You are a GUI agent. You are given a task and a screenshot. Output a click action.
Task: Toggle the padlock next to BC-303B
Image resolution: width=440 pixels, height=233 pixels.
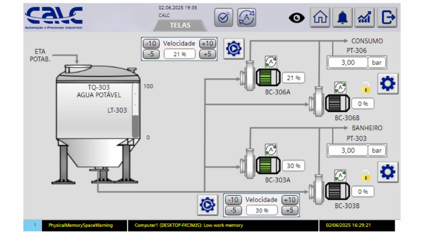pos(366,175)
